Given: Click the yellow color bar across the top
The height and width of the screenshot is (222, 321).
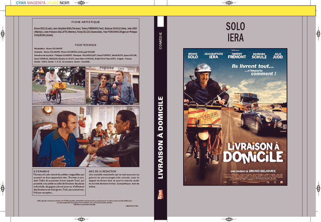Looking at the screenshot, I should [160, 11].
